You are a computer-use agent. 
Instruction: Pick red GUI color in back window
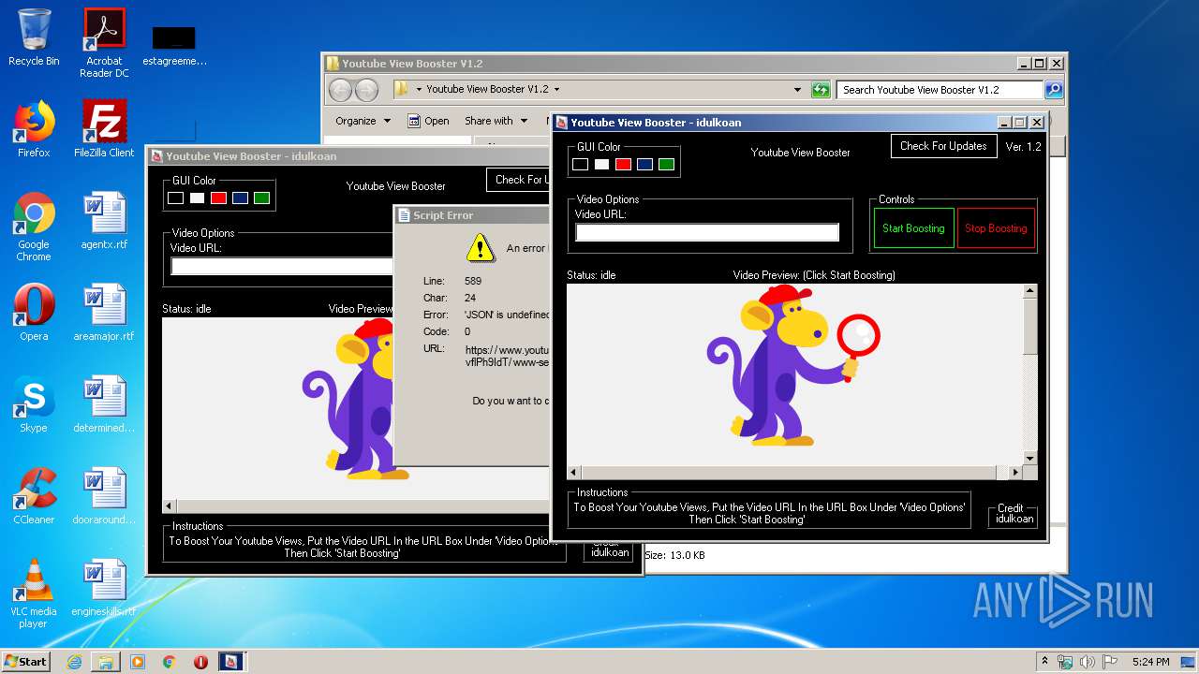(218, 198)
